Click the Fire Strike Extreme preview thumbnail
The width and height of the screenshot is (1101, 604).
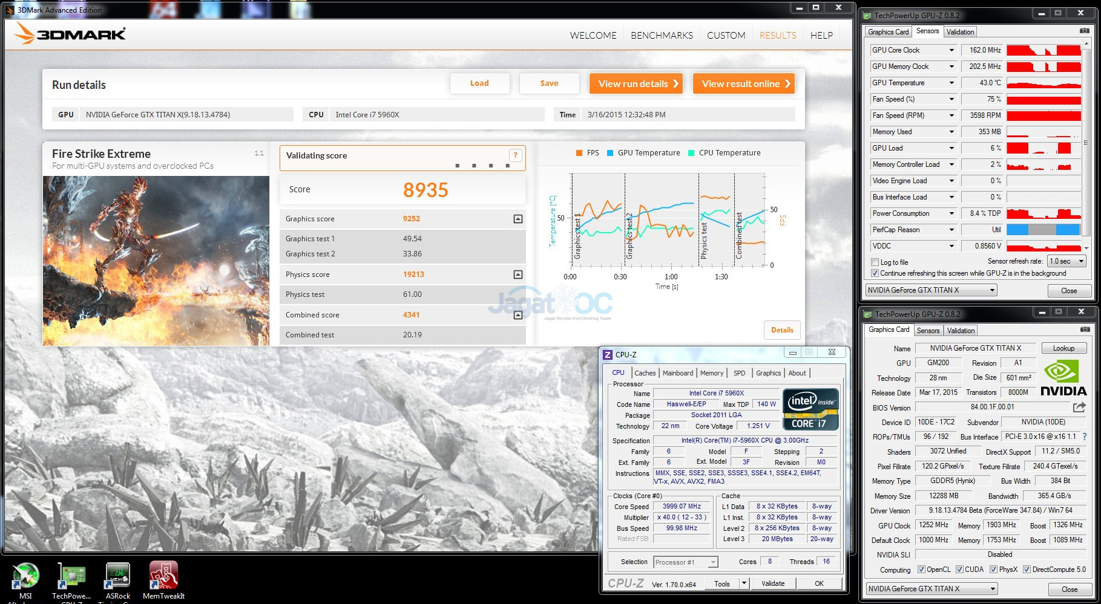[x=156, y=261]
